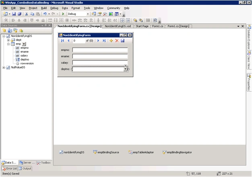This screenshot has height=178, width=252.
Task: Collapse the emp table node
Action: (8, 44)
